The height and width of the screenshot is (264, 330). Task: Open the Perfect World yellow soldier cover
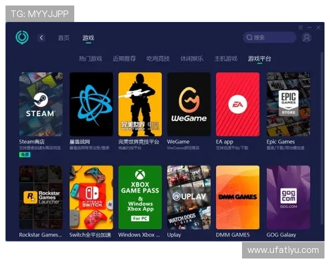click(140, 104)
